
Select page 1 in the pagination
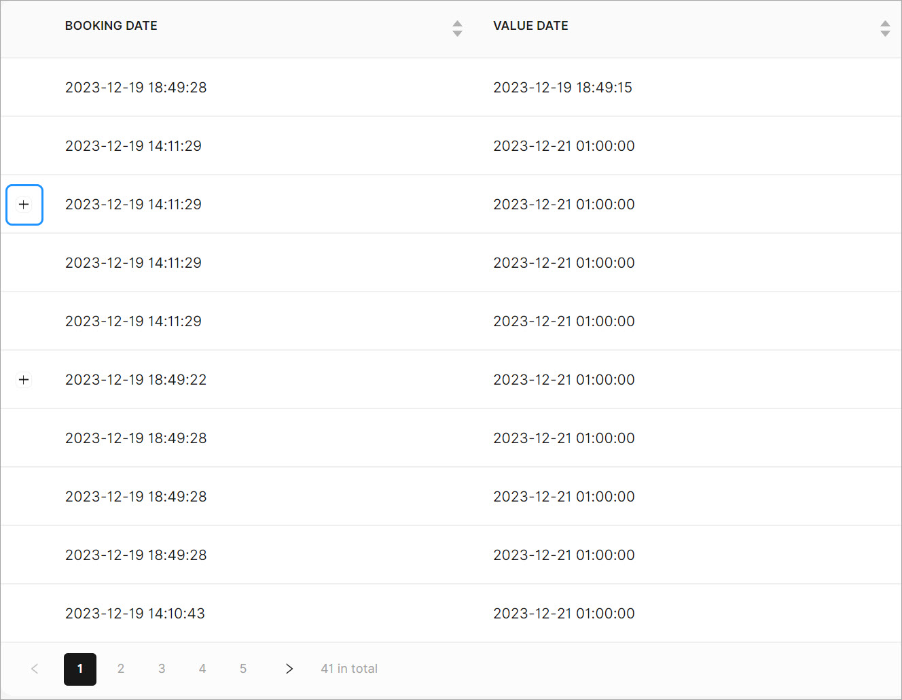pyautogui.click(x=80, y=669)
